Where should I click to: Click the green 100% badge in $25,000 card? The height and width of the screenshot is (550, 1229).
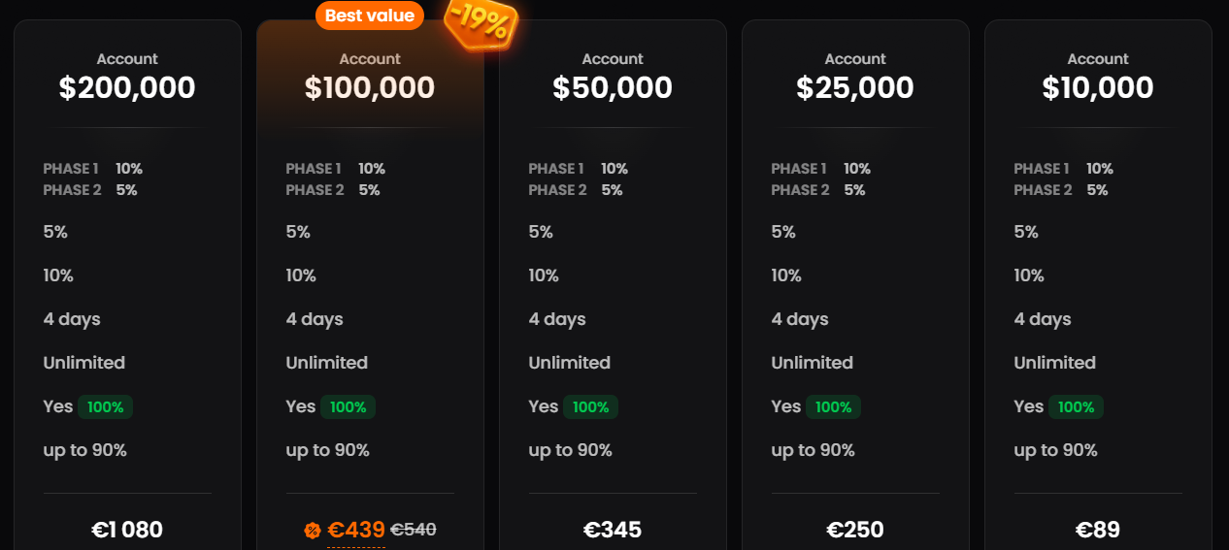tap(833, 407)
